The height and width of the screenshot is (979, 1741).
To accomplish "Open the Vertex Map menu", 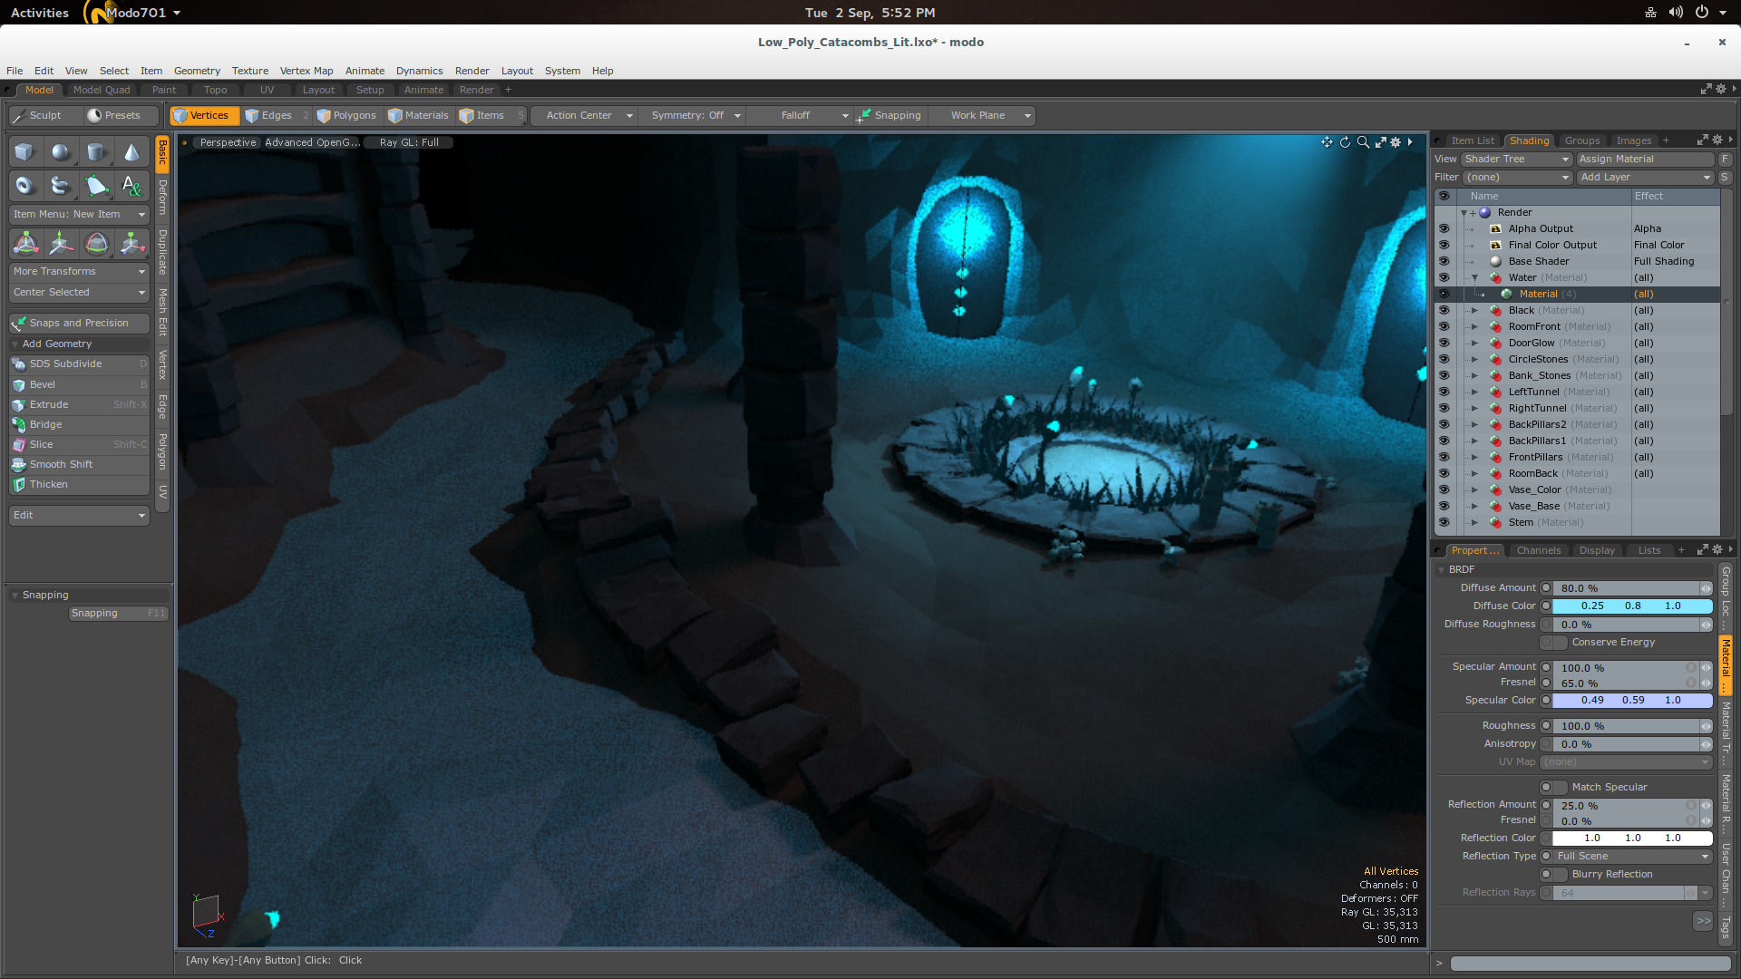I will (x=306, y=71).
